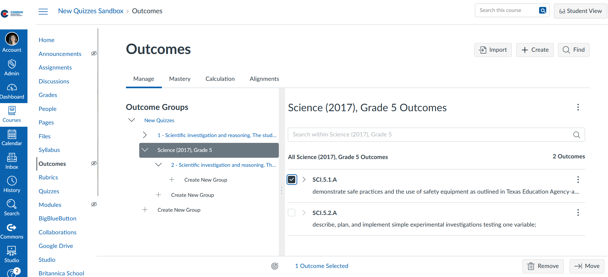Screen dimensions: 608x277
Task: Open the History recent pages icon
Action: [x=12, y=184]
